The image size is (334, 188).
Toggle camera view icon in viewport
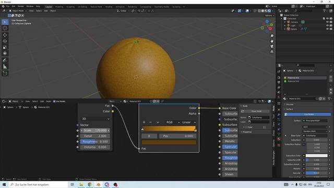pos(272,46)
